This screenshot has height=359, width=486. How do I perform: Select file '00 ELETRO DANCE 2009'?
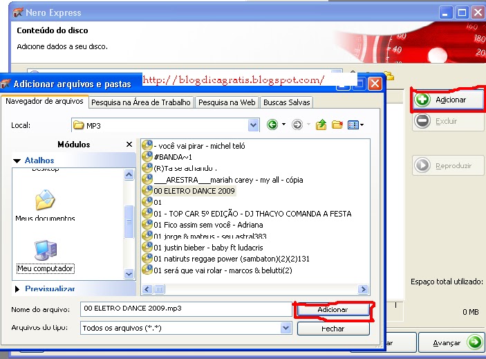(194, 191)
